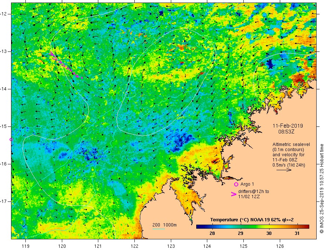Click the 0.5m/s velocity scale arrow
Viewport: 324px width, 250px height.
click(x=284, y=170)
